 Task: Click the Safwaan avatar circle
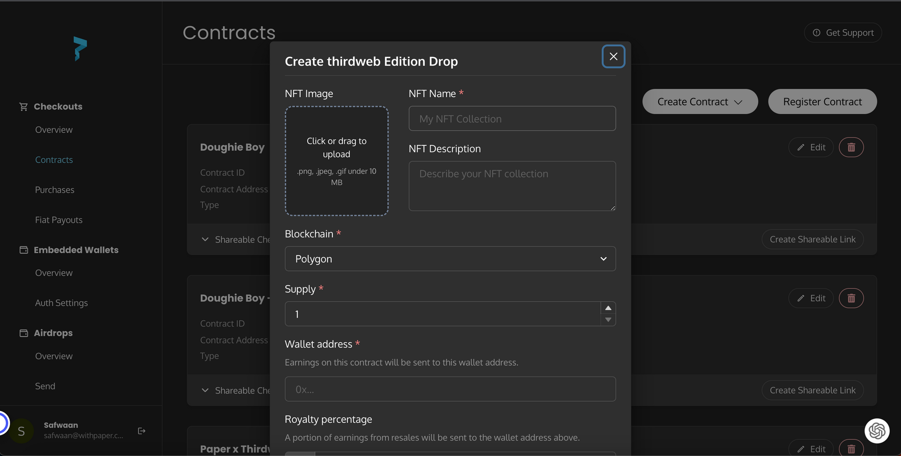tap(21, 431)
